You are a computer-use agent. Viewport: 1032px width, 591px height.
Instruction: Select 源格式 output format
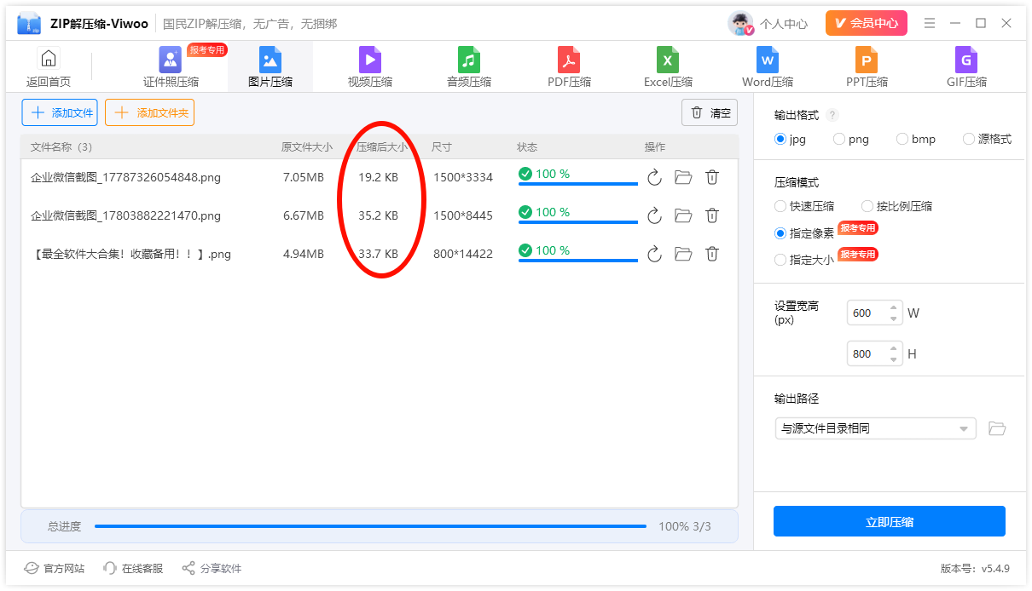coord(987,139)
